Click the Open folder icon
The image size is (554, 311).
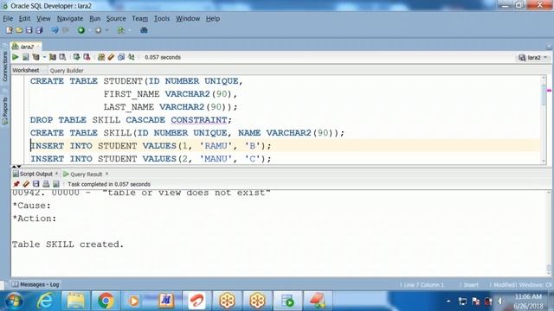(x=19, y=30)
